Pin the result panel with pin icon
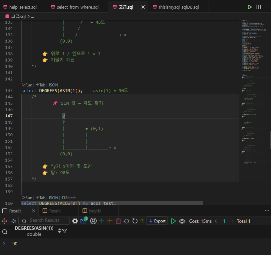271x255 pixels. 14,221
